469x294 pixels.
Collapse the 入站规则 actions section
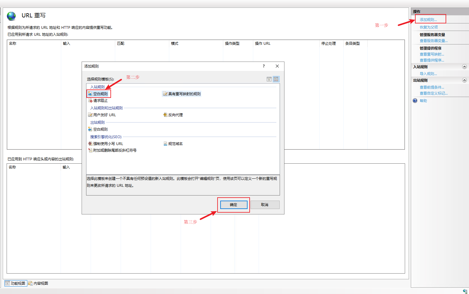point(464,67)
